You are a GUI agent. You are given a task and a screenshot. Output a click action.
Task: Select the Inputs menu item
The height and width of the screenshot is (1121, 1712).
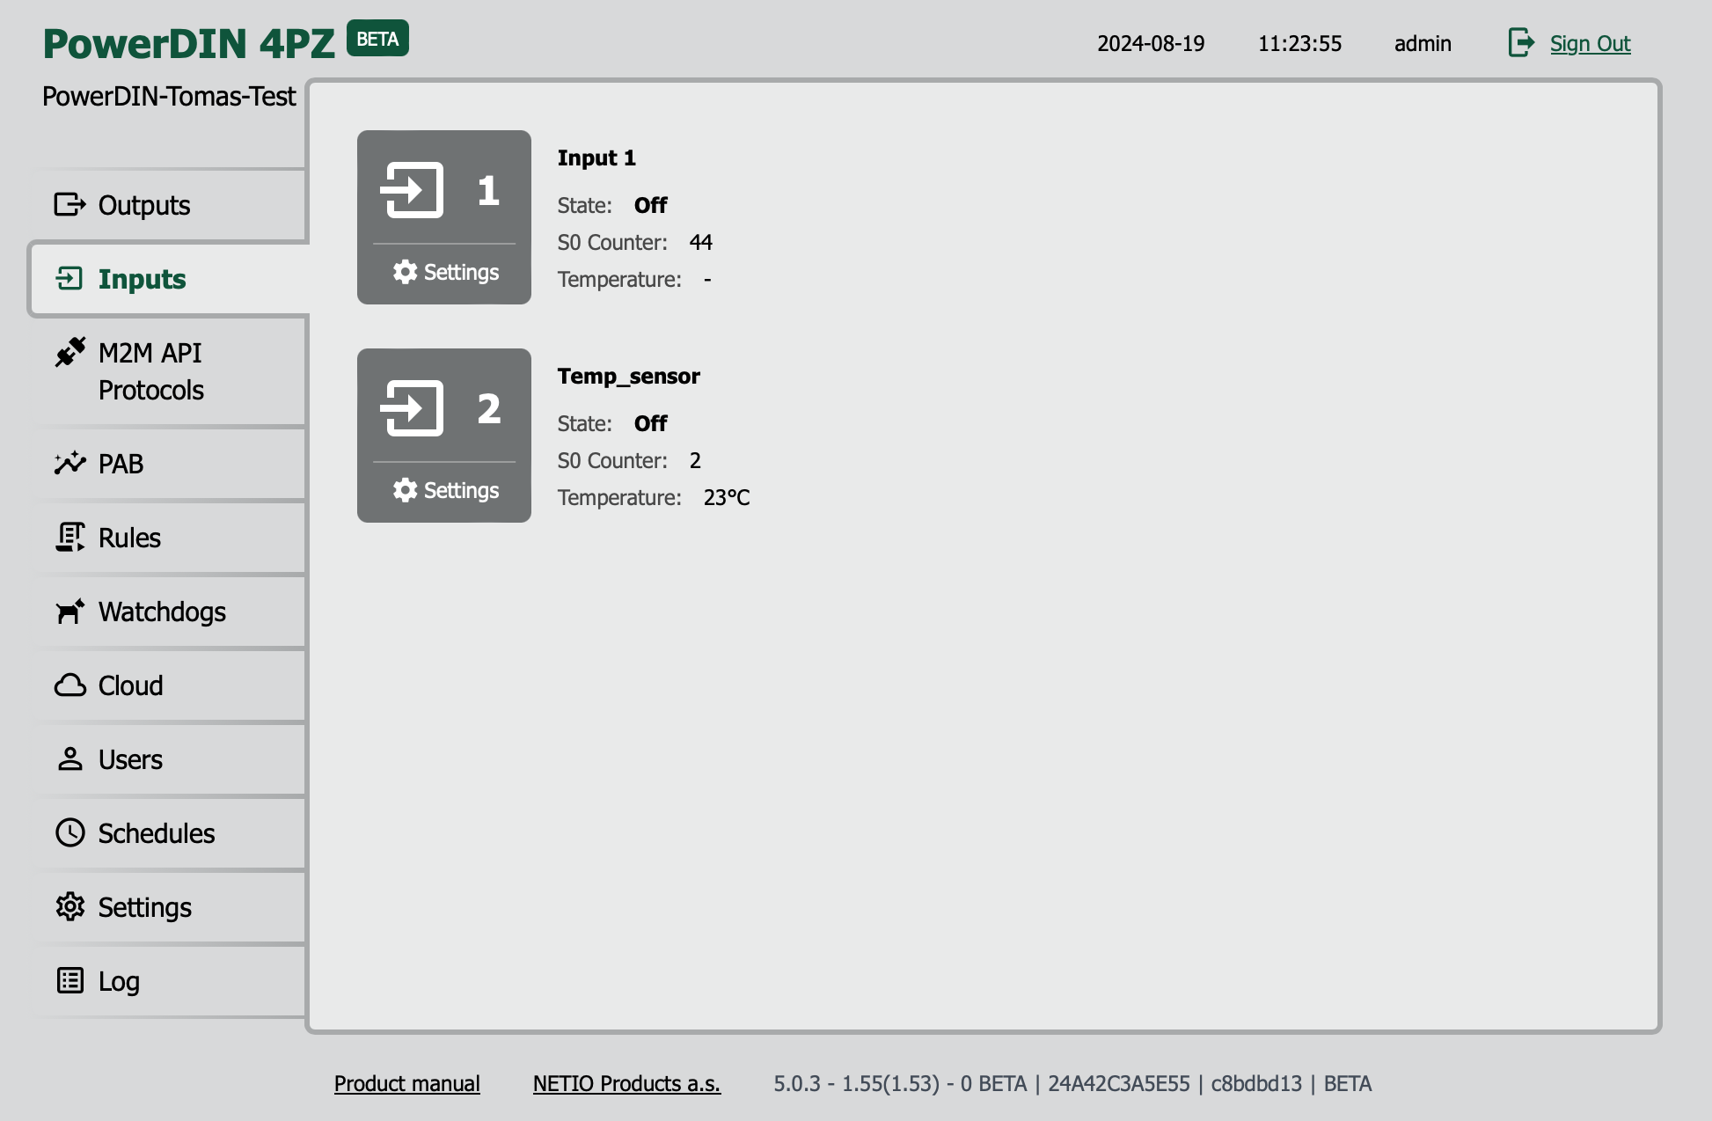click(167, 278)
